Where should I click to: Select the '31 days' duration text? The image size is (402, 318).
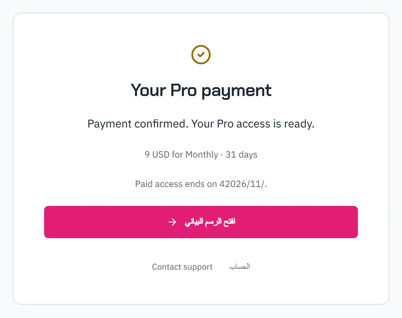click(241, 155)
